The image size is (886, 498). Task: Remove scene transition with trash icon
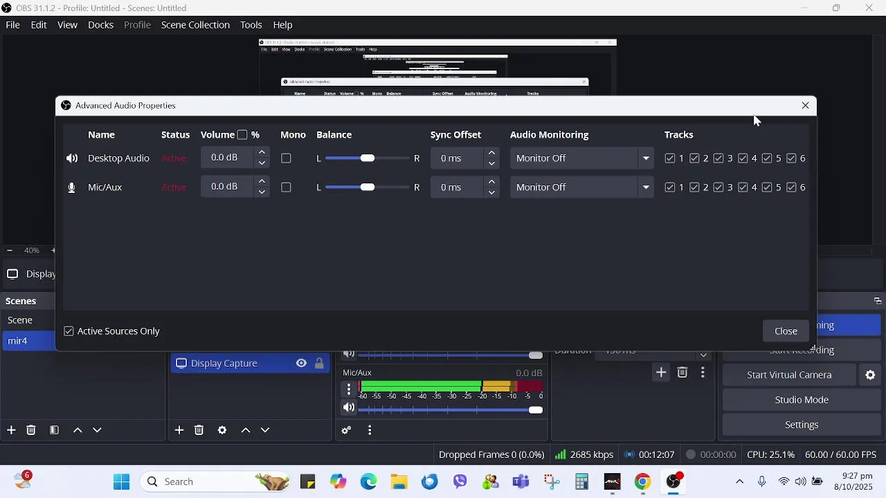click(682, 373)
